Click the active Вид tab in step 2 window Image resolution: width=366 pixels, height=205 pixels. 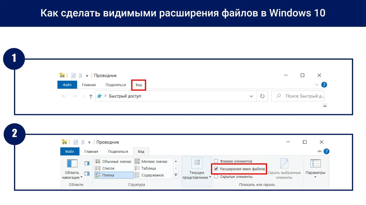pyautogui.click(x=141, y=151)
